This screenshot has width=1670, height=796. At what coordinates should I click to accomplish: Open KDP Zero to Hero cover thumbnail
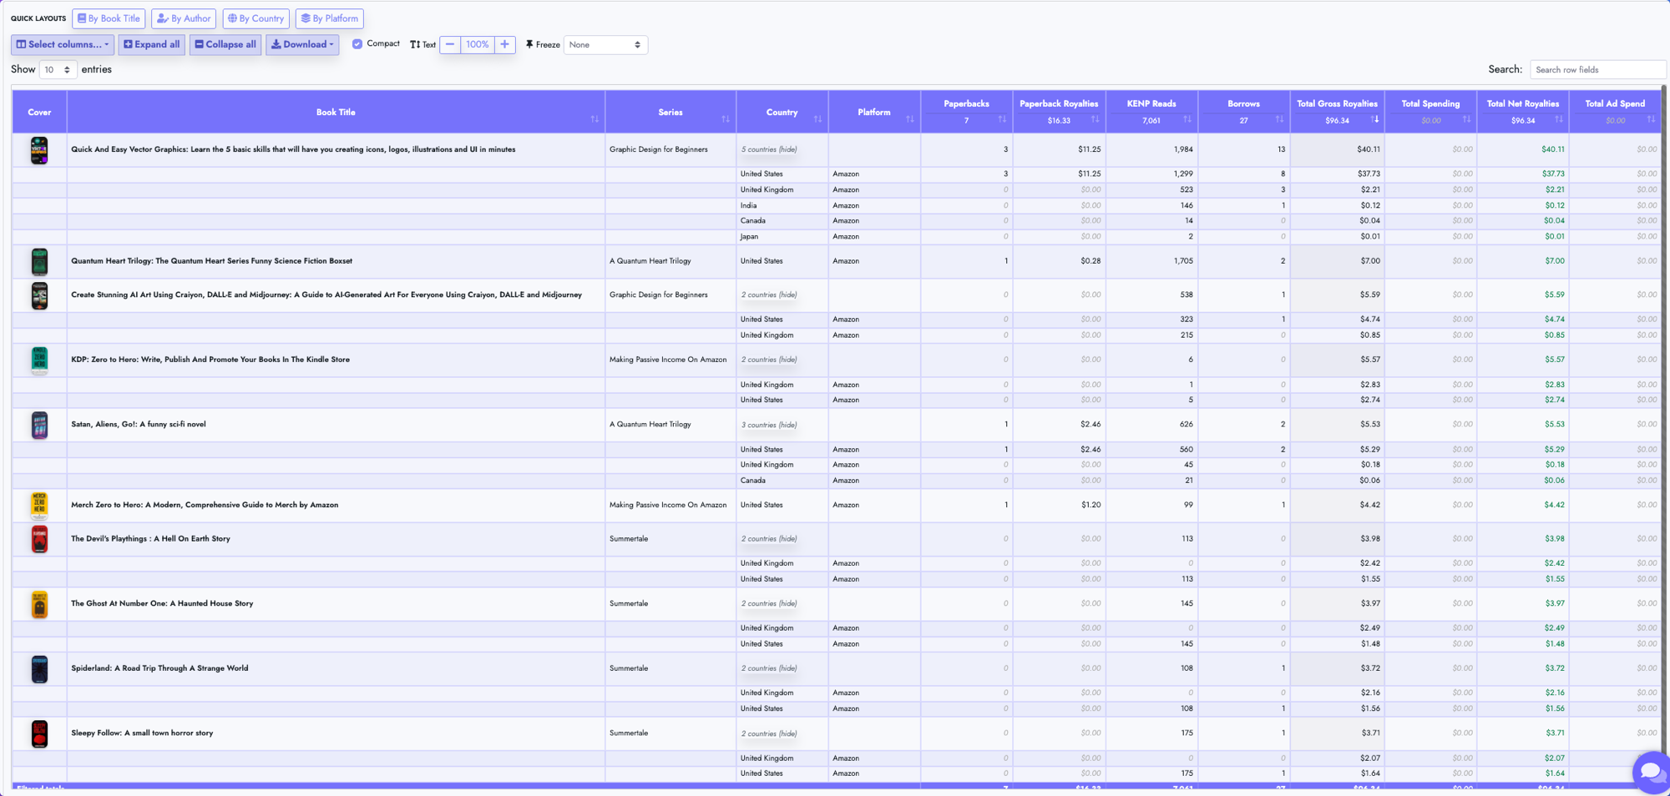coord(39,360)
